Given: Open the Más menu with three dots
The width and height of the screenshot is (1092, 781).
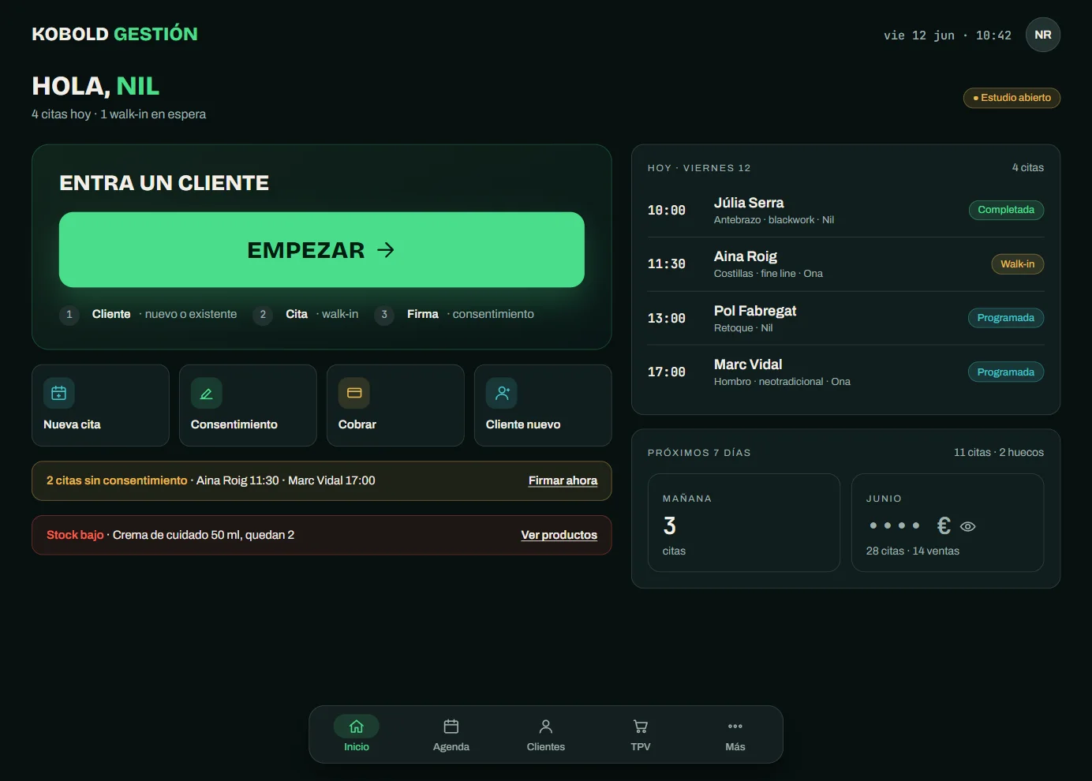Looking at the screenshot, I should 735,734.
